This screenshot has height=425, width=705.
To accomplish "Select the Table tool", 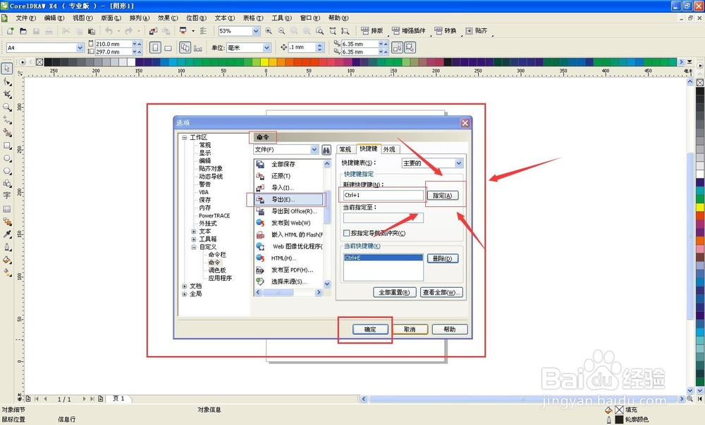I will coord(7,209).
